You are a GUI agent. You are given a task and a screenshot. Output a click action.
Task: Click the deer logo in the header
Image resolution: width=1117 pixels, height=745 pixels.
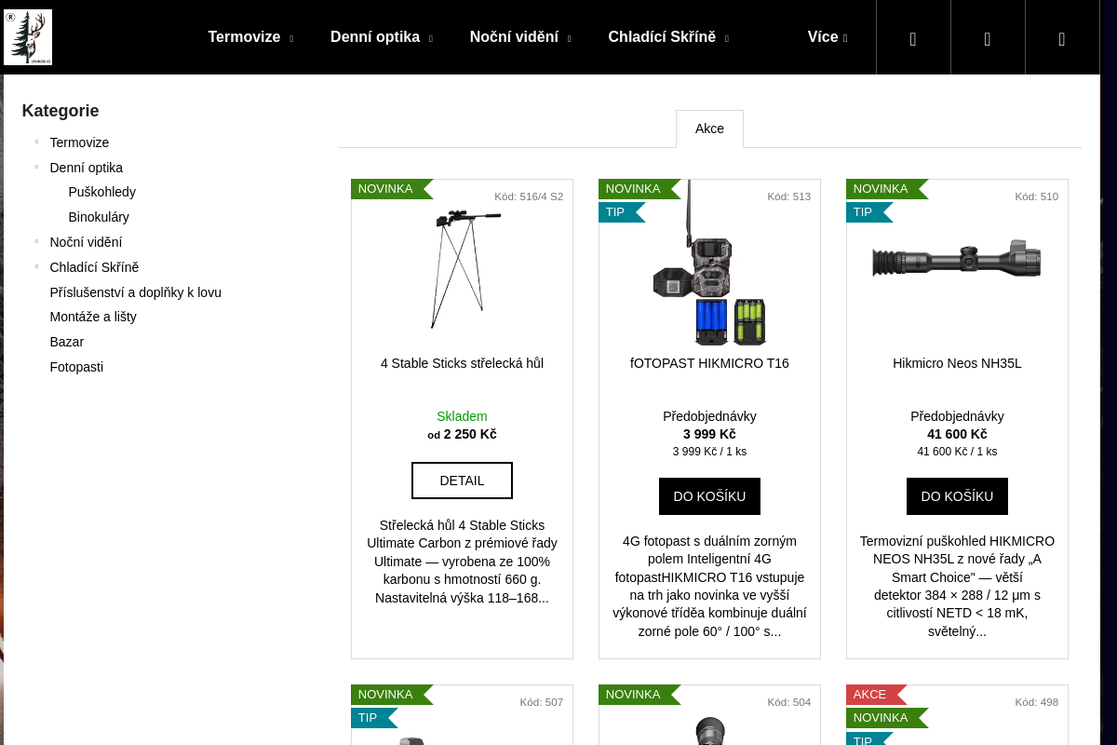coord(28,37)
